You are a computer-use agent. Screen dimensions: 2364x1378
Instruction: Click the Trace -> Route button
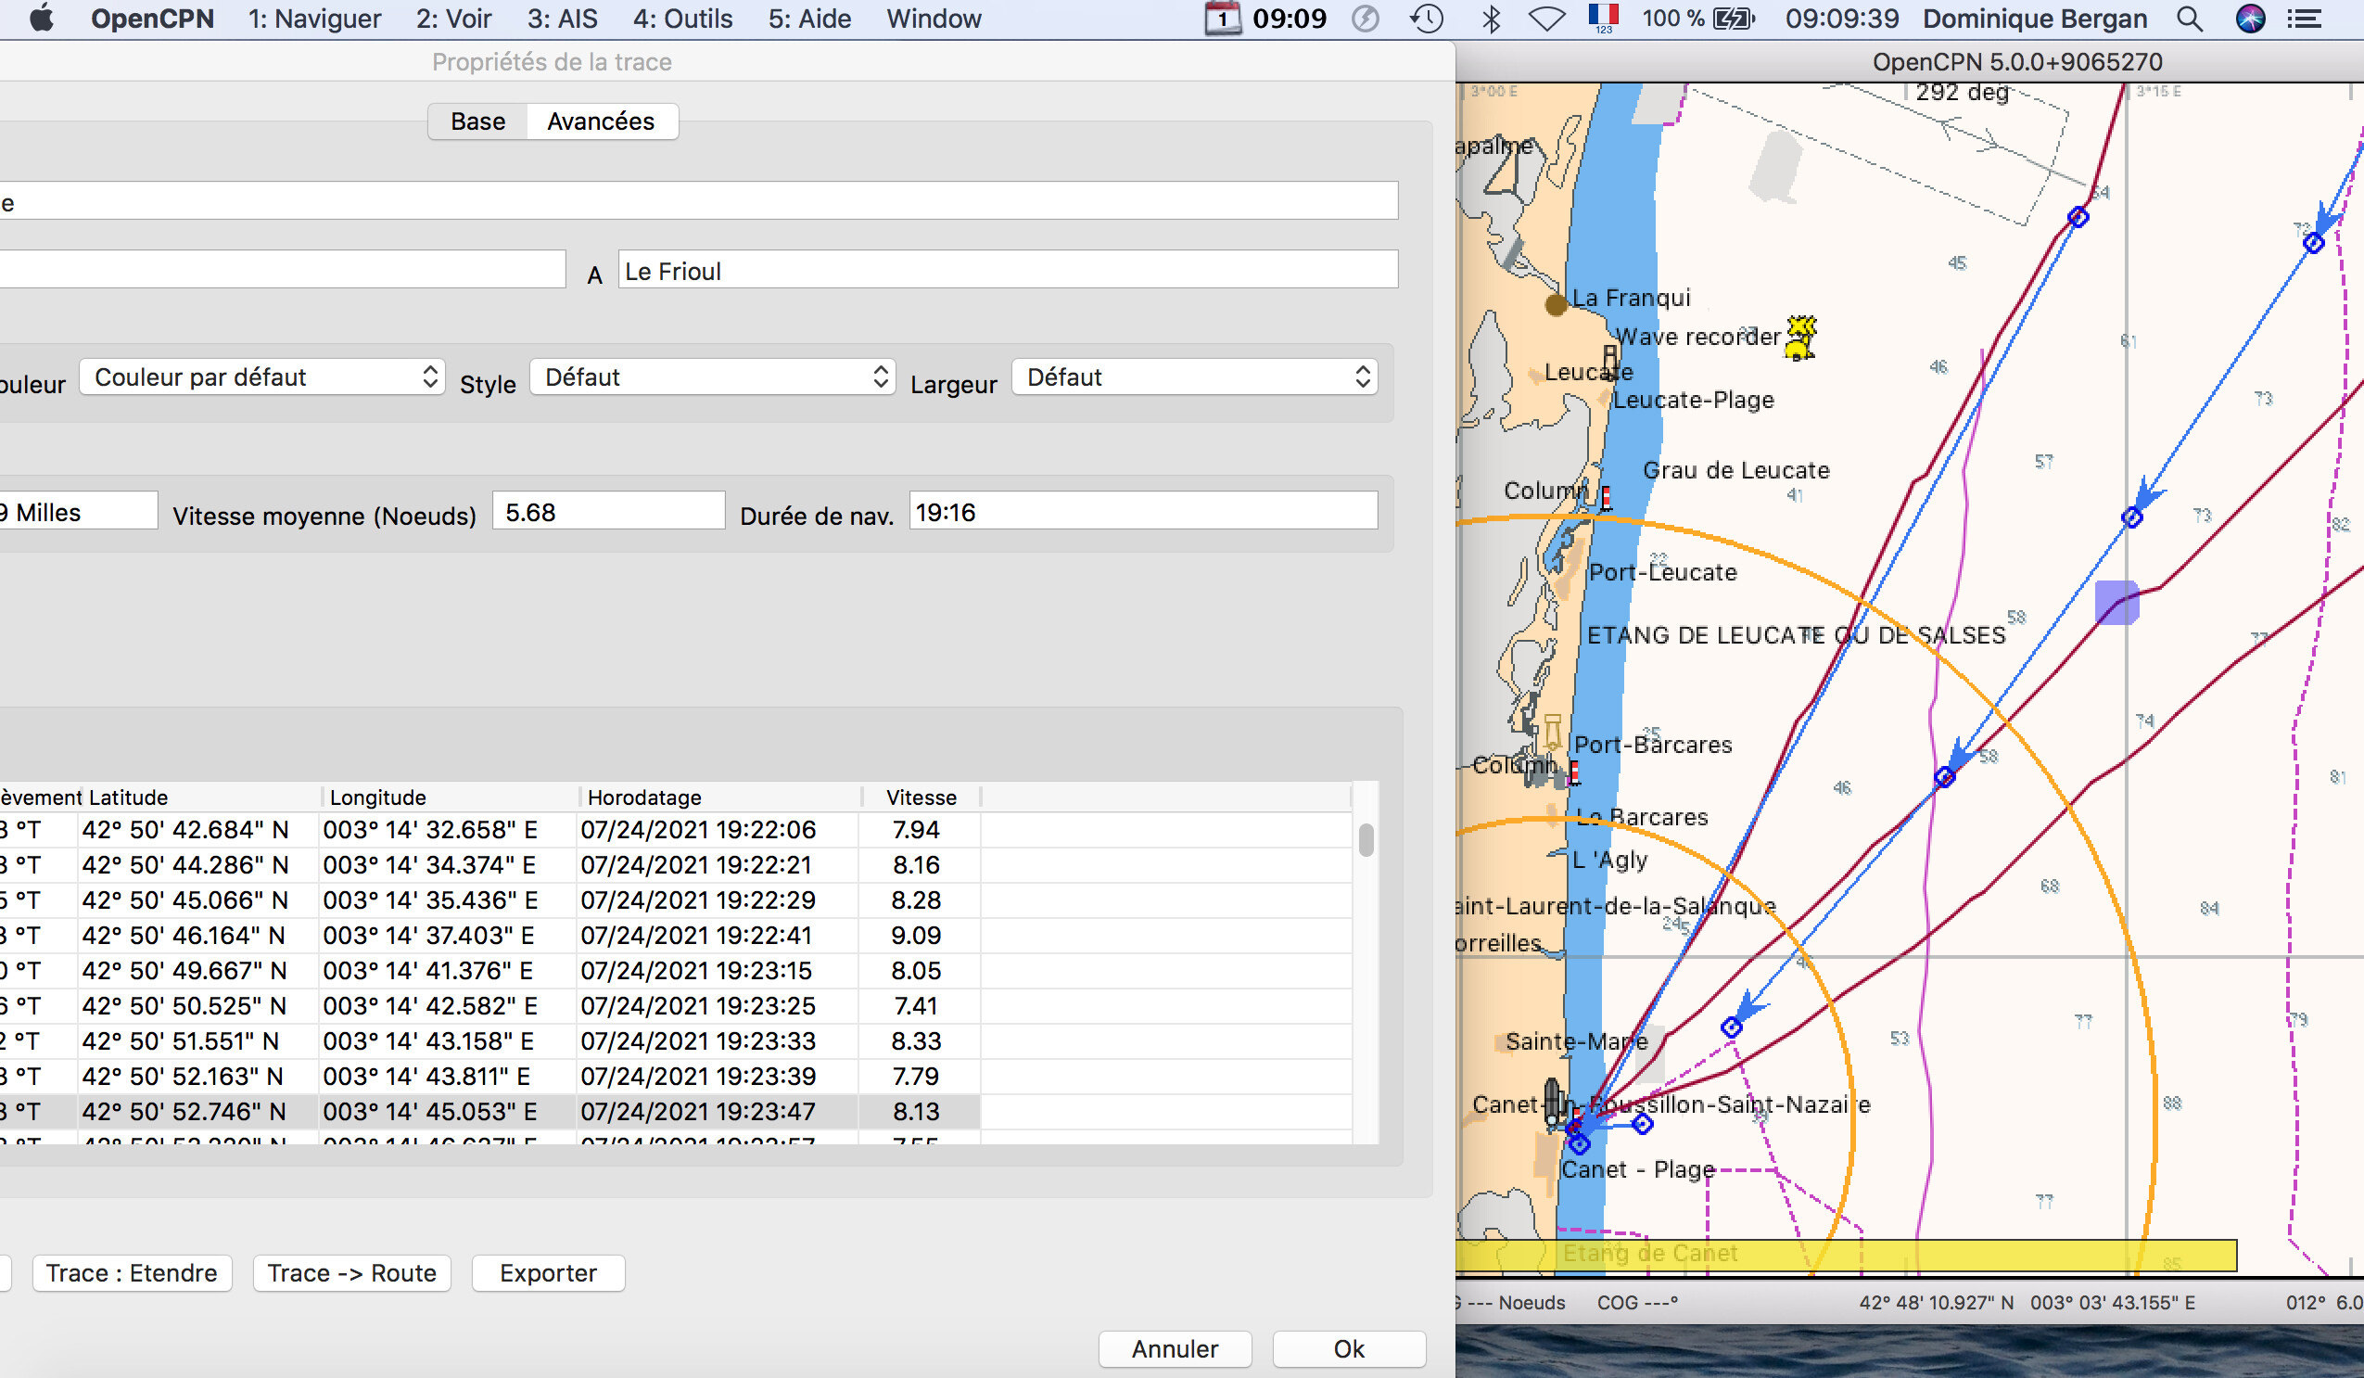pyautogui.click(x=351, y=1273)
